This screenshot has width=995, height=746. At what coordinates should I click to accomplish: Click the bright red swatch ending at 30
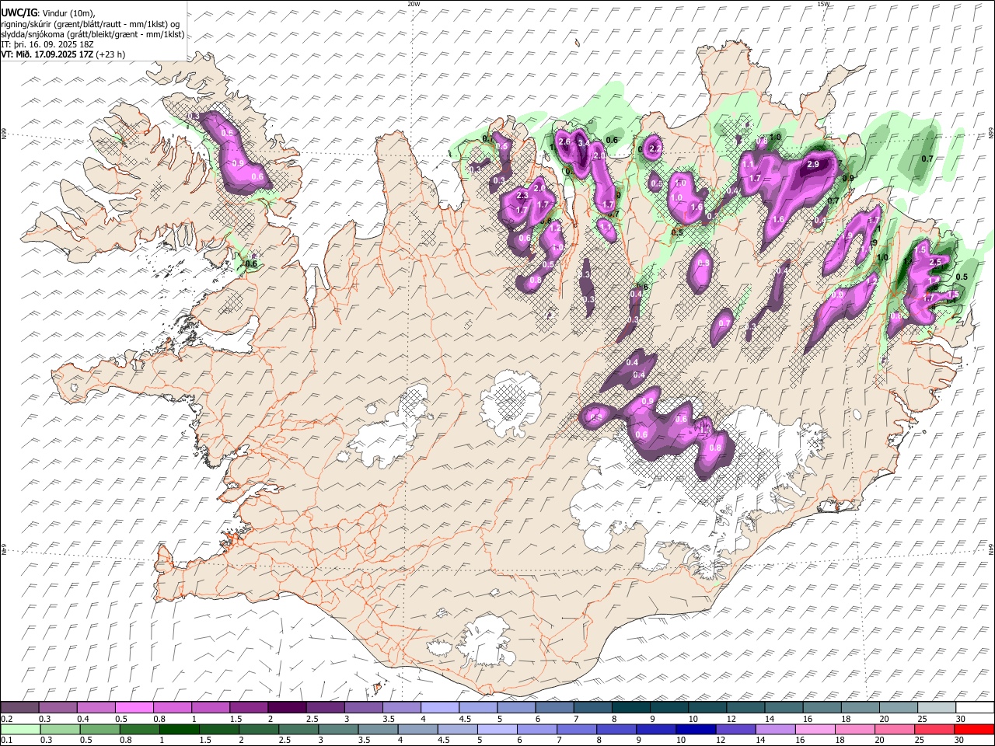(974, 729)
